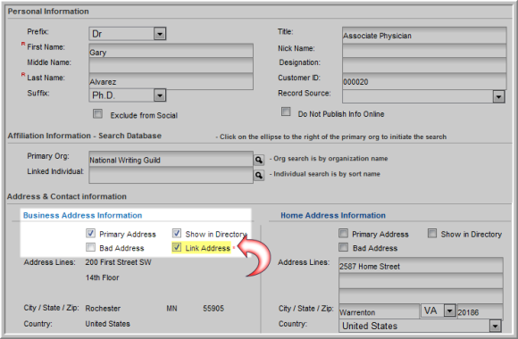Click Primary Org field National Writing Guild
518x339 pixels.
coord(171,160)
